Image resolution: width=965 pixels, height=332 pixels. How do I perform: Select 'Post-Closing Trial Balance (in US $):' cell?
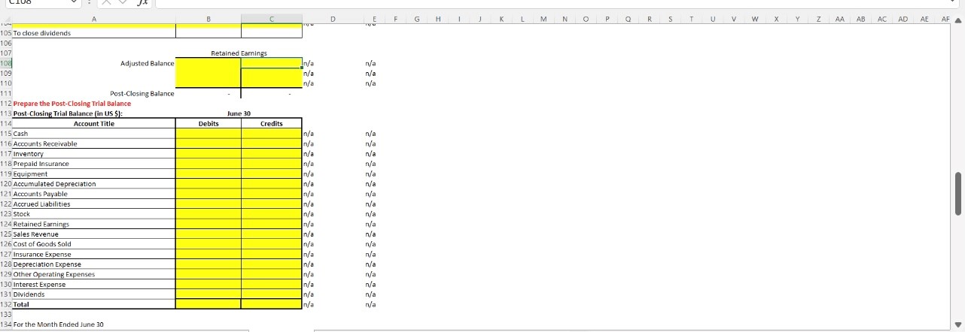(94, 113)
